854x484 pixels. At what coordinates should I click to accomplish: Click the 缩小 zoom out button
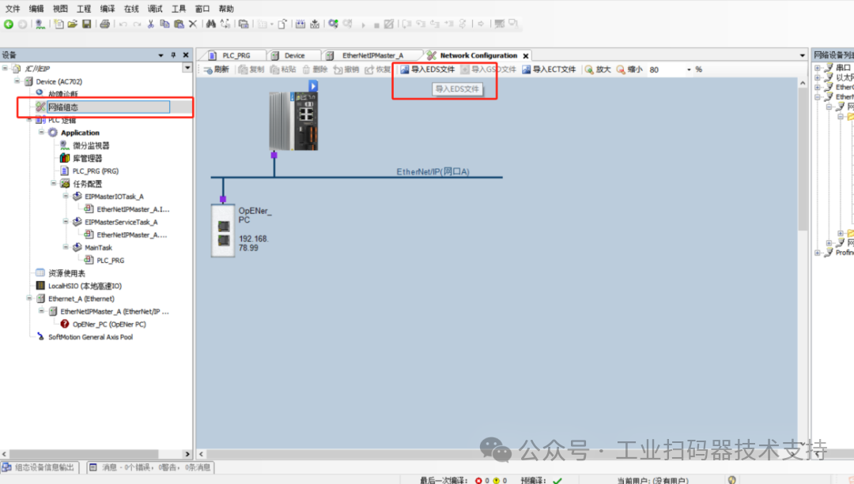(x=629, y=69)
